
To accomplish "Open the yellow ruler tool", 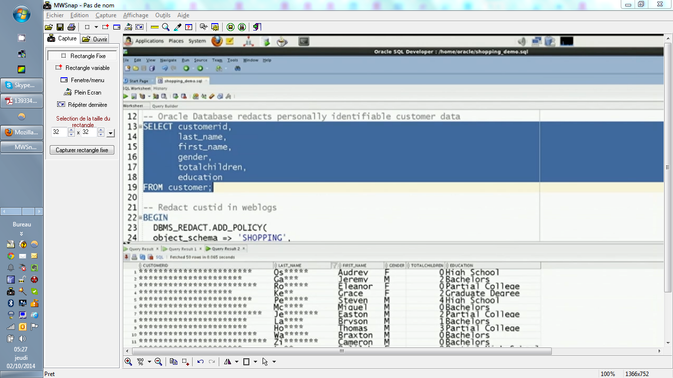I will tap(155, 27).
